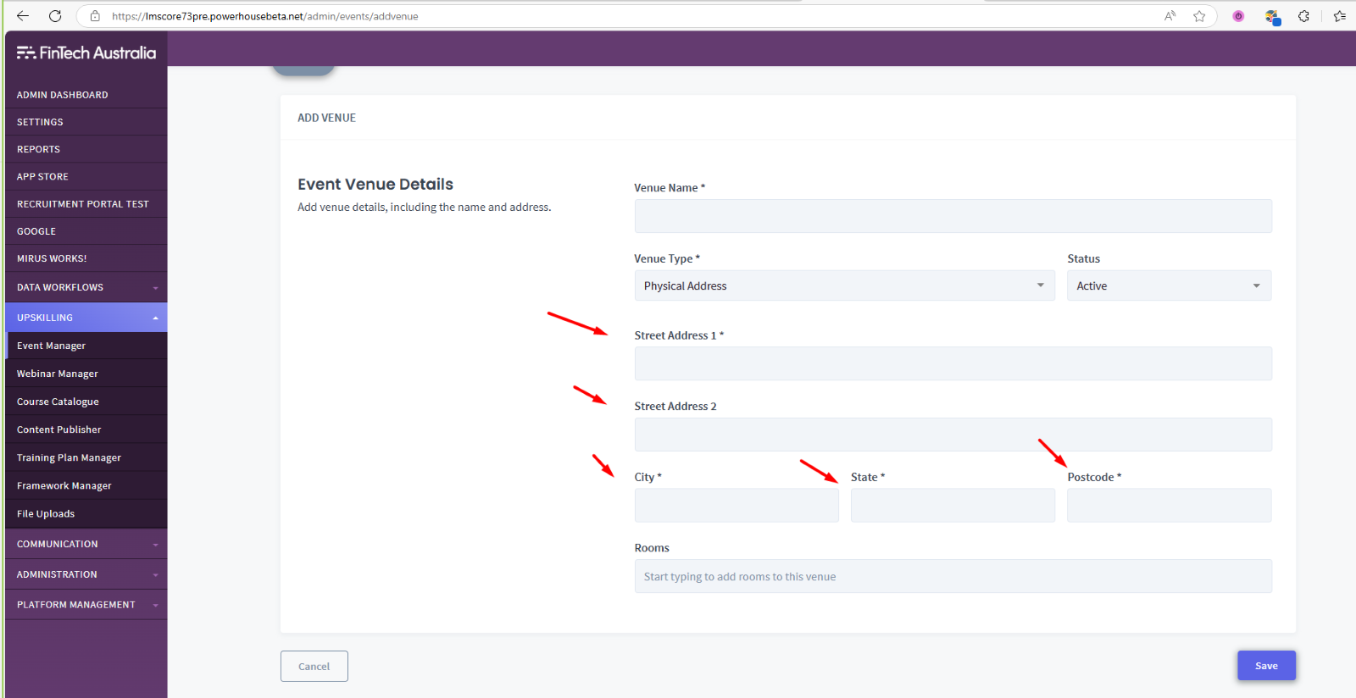Click the Cancel button
The height and width of the screenshot is (698, 1356).
314,666
